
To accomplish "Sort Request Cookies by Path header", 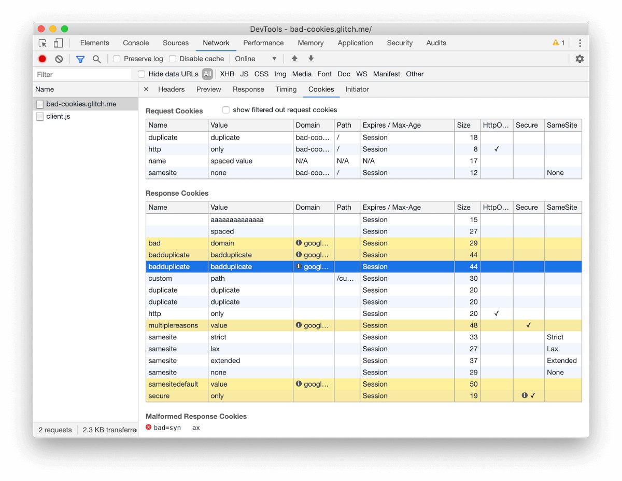I will click(x=347, y=125).
